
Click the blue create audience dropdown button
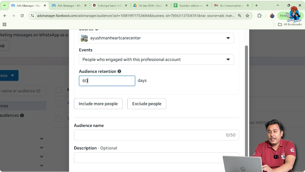9,75
